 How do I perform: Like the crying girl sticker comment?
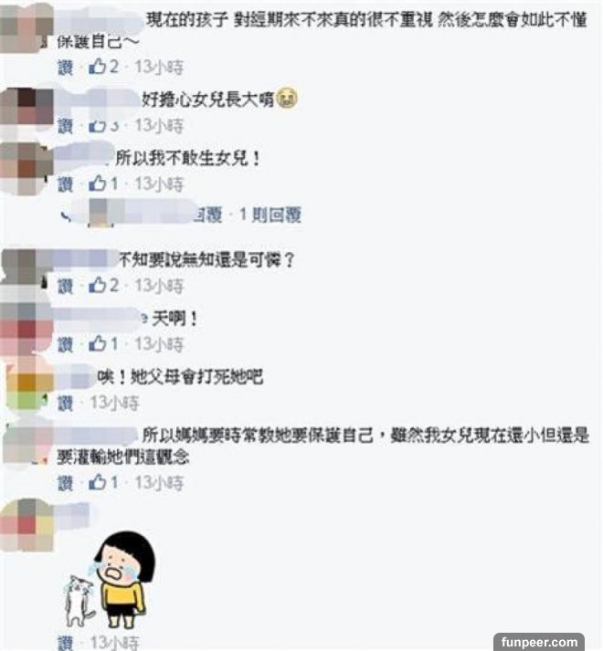[x=65, y=643]
